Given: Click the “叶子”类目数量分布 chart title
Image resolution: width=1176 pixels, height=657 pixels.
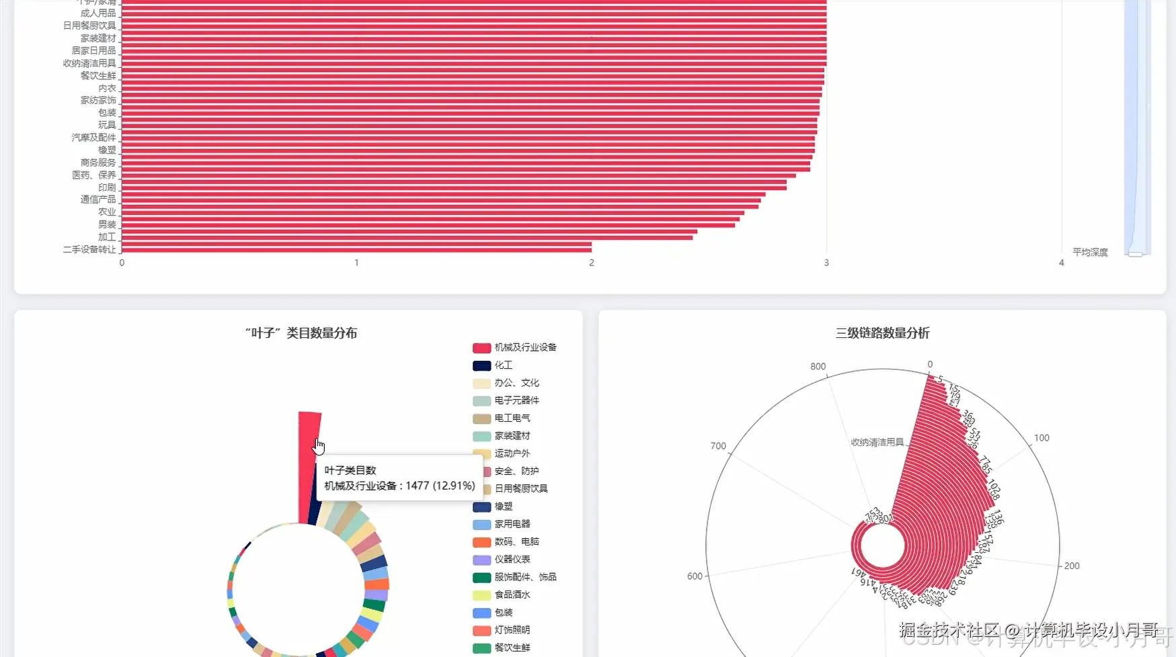Looking at the screenshot, I should point(301,333).
